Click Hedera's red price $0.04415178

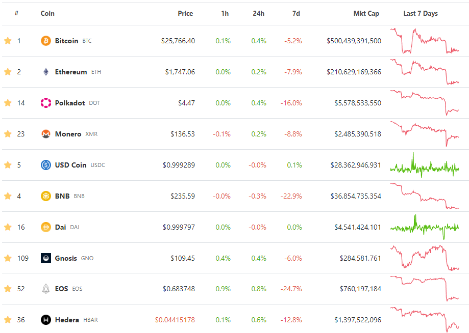pyautogui.click(x=175, y=320)
